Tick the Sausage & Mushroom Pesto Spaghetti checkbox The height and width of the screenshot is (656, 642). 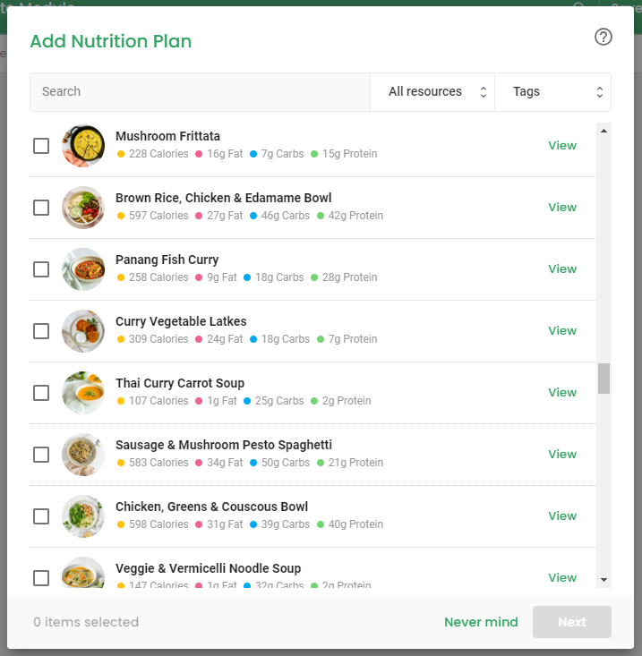coord(41,455)
